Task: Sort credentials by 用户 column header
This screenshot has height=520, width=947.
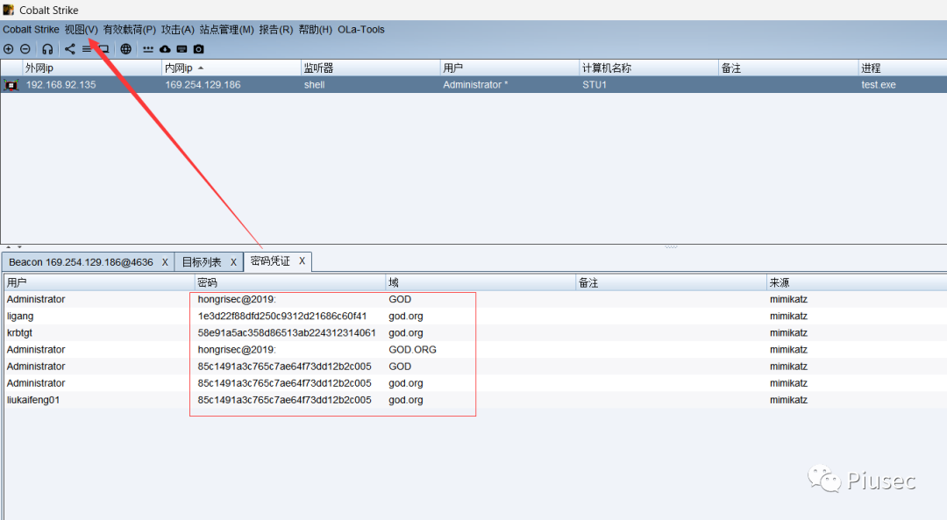Action: (x=99, y=282)
